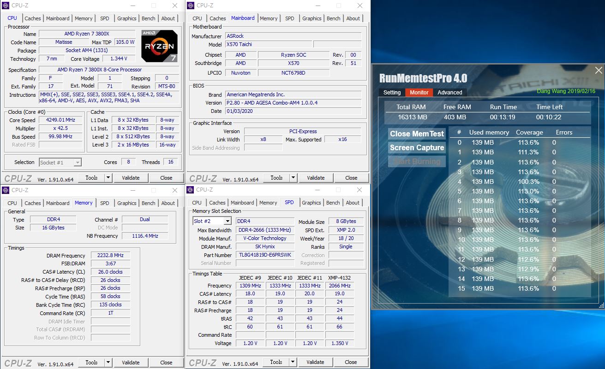
Task: Click the Core Voltage value "1.344 V"
Action: [119, 59]
